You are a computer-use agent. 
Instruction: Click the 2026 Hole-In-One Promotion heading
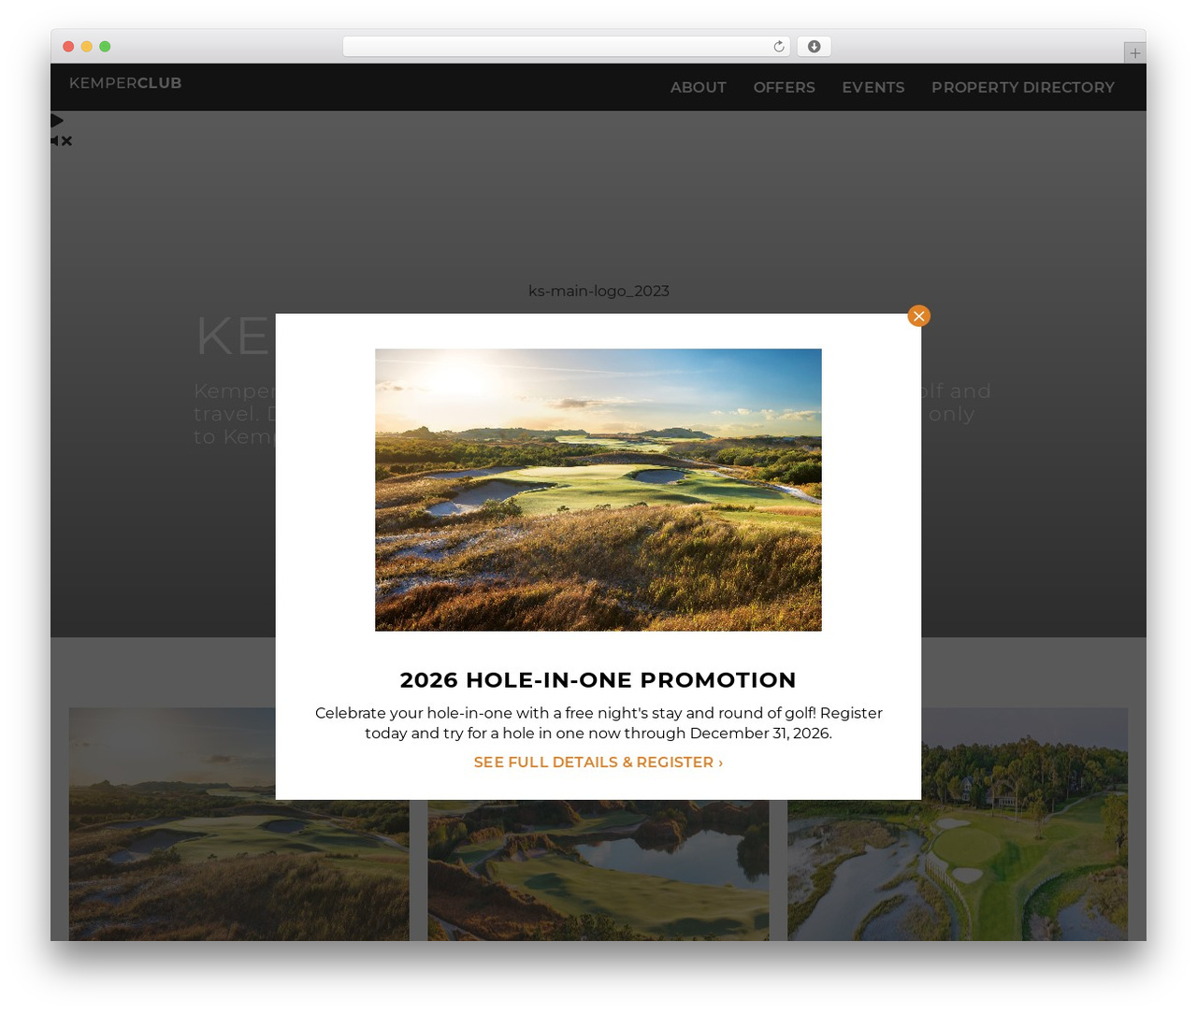tap(598, 679)
